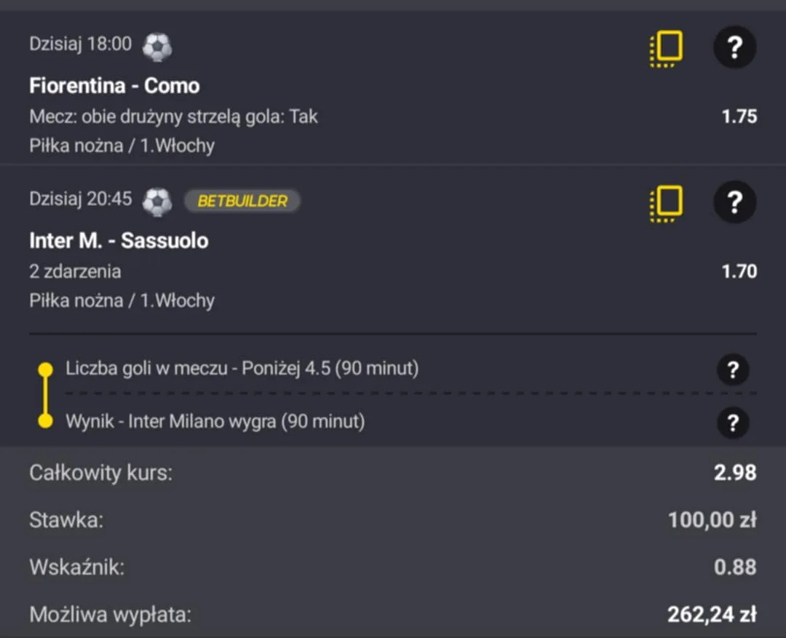Image resolution: width=786 pixels, height=638 pixels.
Task: Open the Fiorentina - Como match page
Action: 114,86
